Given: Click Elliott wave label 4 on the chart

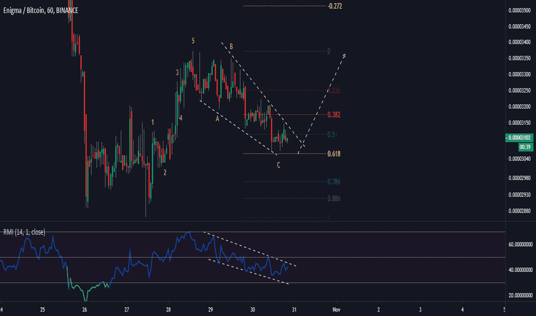Looking at the screenshot, I should (x=181, y=118).
